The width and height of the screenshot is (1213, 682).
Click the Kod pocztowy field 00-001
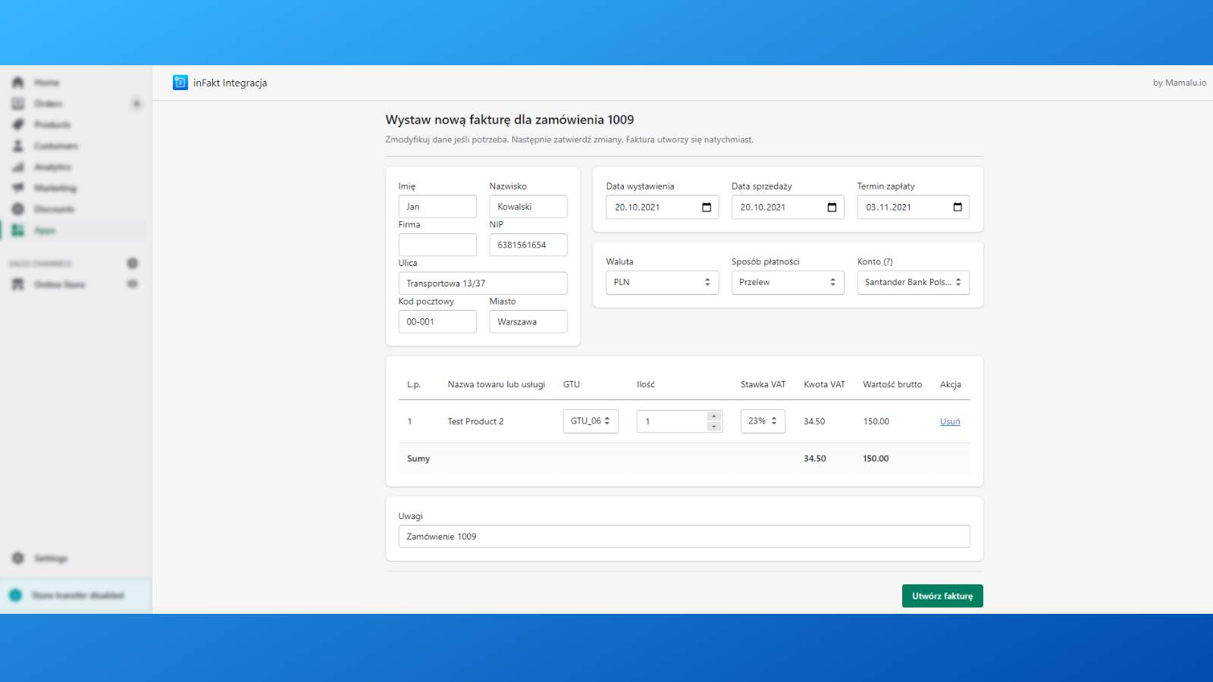(x=437, y=321)
